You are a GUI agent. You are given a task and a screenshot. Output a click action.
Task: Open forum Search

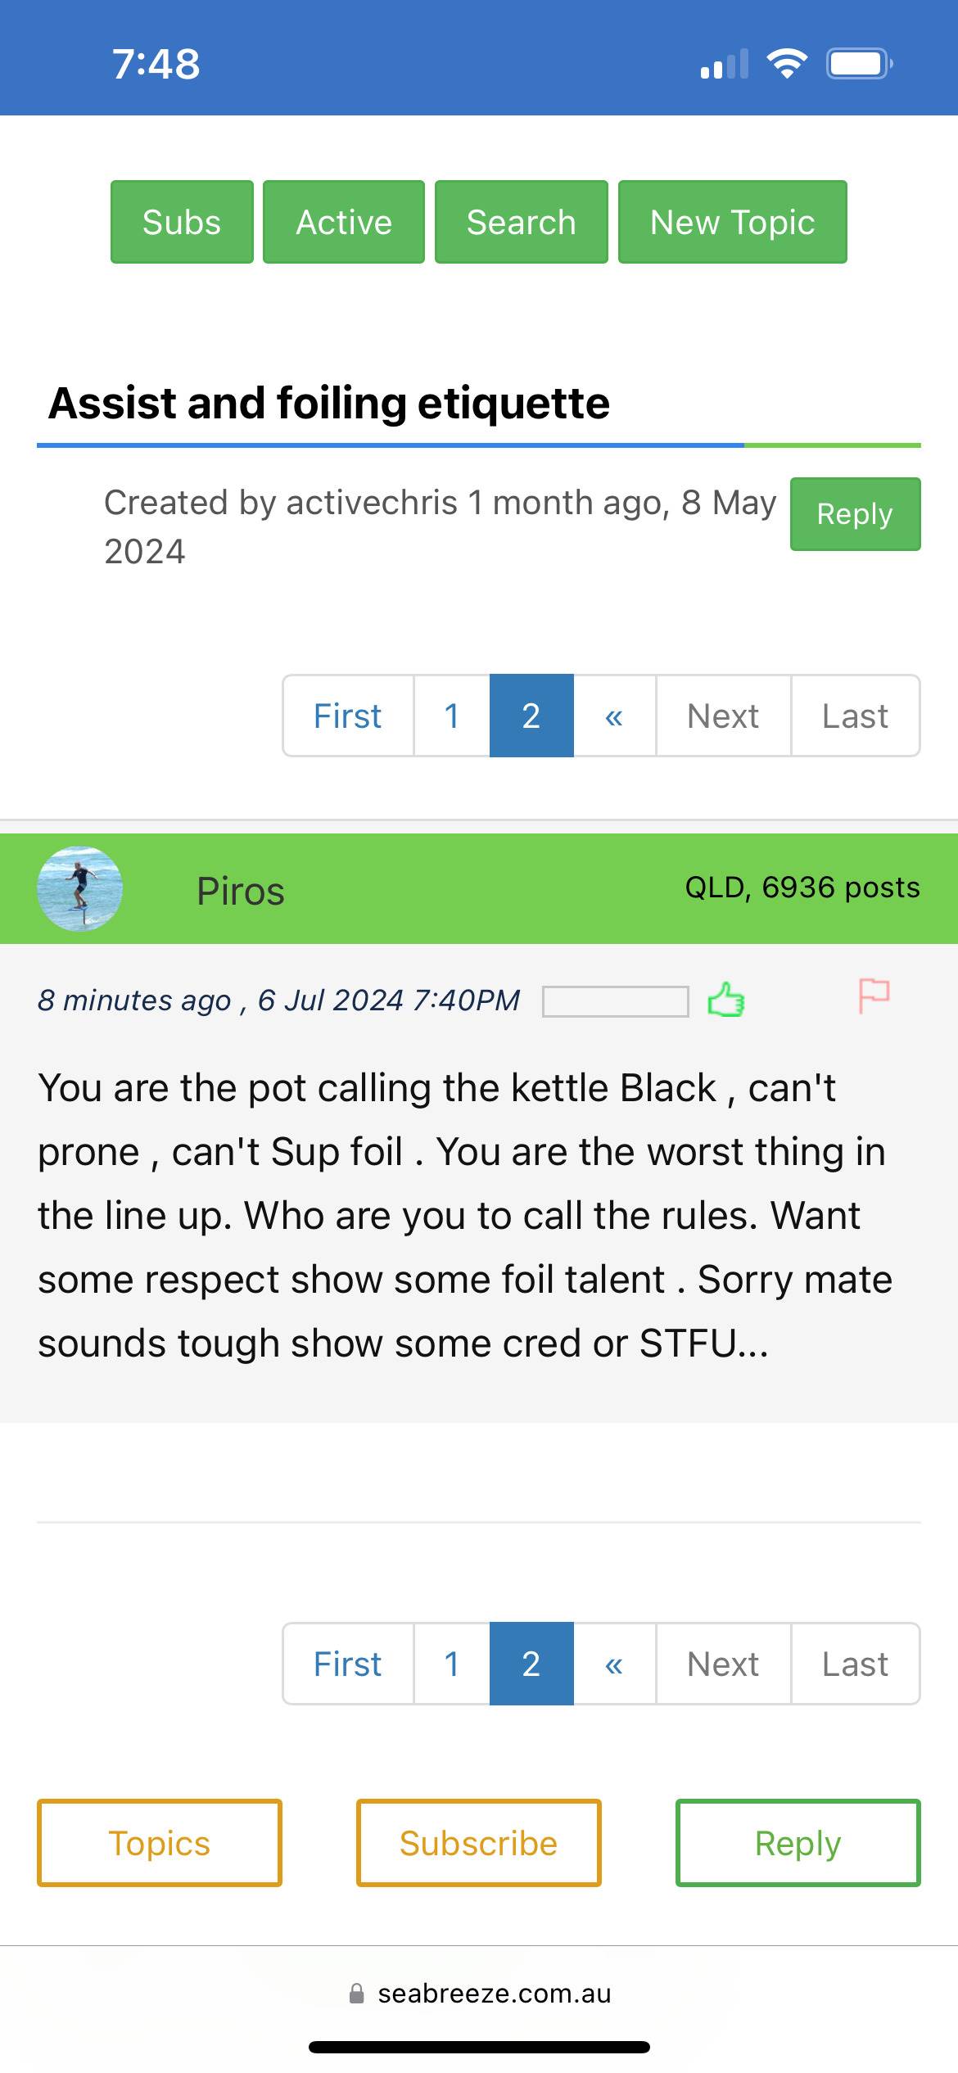tap(522, 222)
